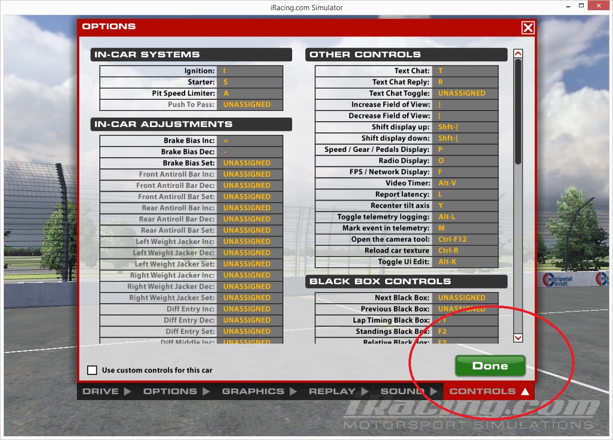The height and width of the screenshot is (440, 613).
Task: Click the Brake Bias Dec binding field
Action: [250, 152]
